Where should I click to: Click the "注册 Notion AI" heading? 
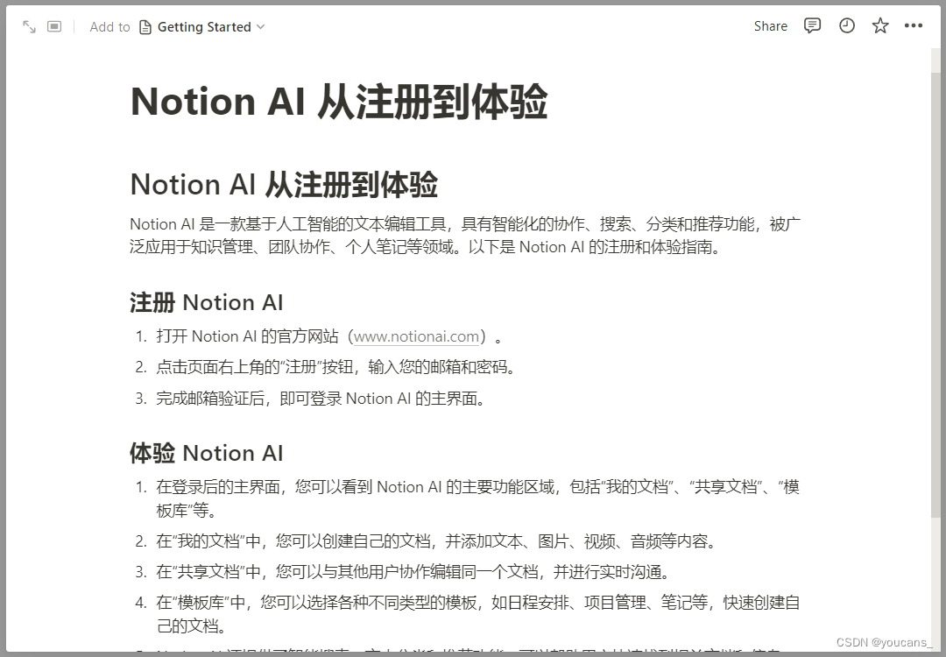pos(207,303)
